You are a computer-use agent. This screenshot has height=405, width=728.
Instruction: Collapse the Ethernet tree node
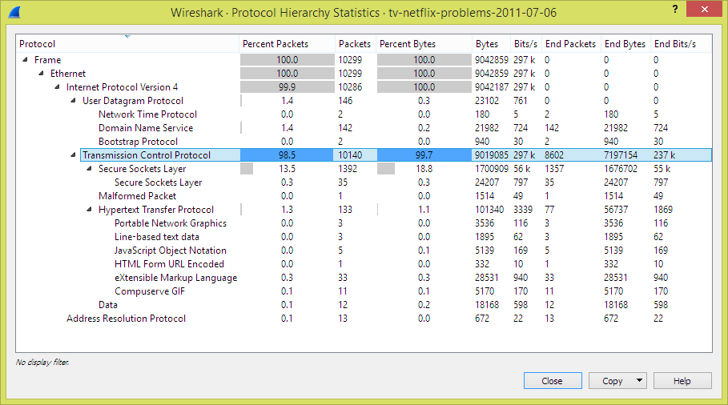(x=41, y=73)
